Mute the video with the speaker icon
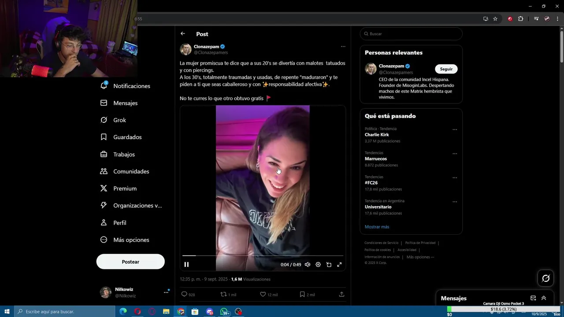 pyautogui.click(x=308, y=265)
